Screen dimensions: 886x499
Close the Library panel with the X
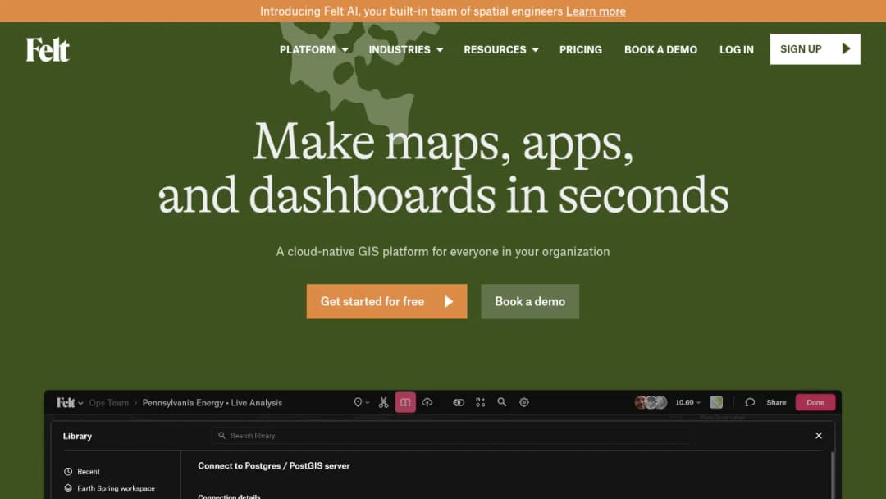coord(819,436)
